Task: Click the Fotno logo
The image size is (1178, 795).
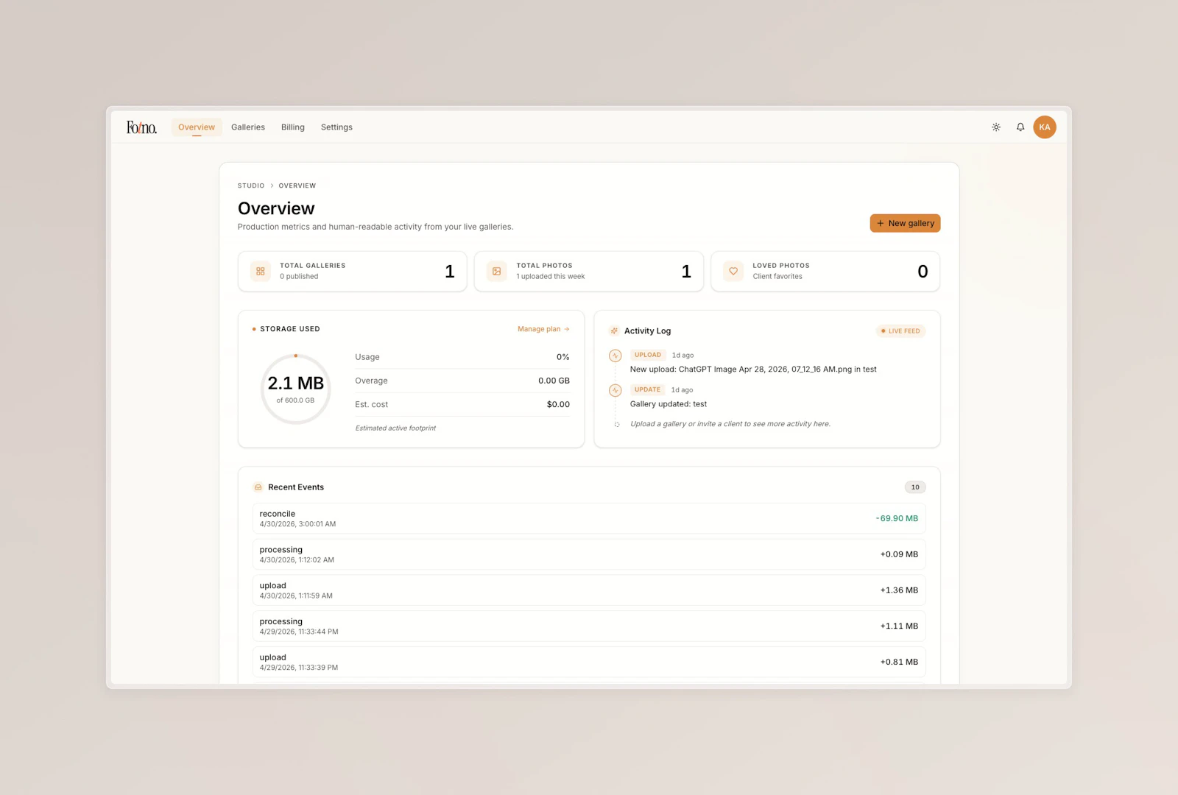Action: 141,127
